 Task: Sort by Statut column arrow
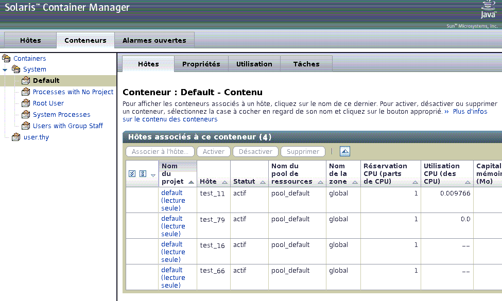263,182
